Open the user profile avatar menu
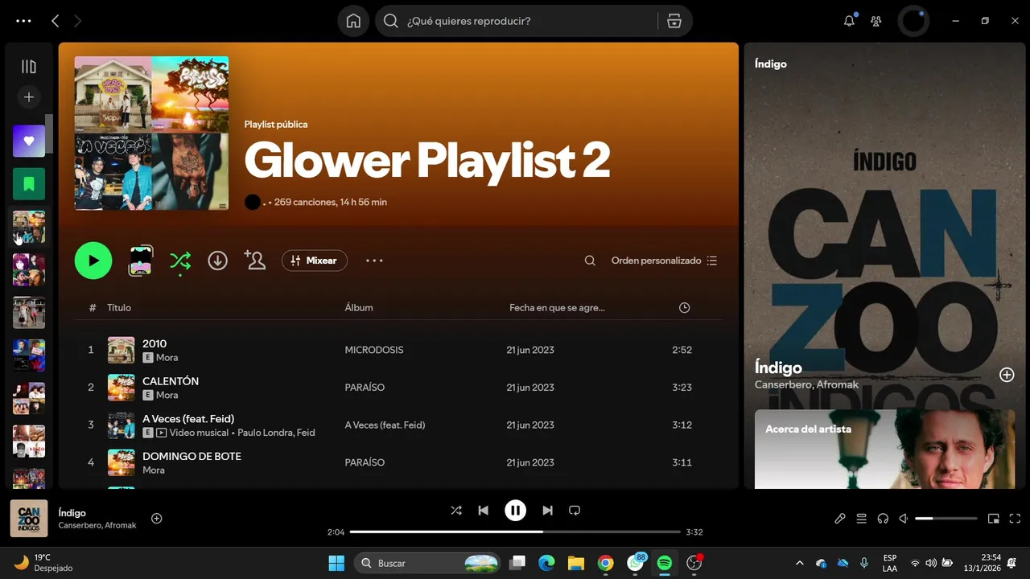The width and height of the screenshot is (1030, 579). 913,21
